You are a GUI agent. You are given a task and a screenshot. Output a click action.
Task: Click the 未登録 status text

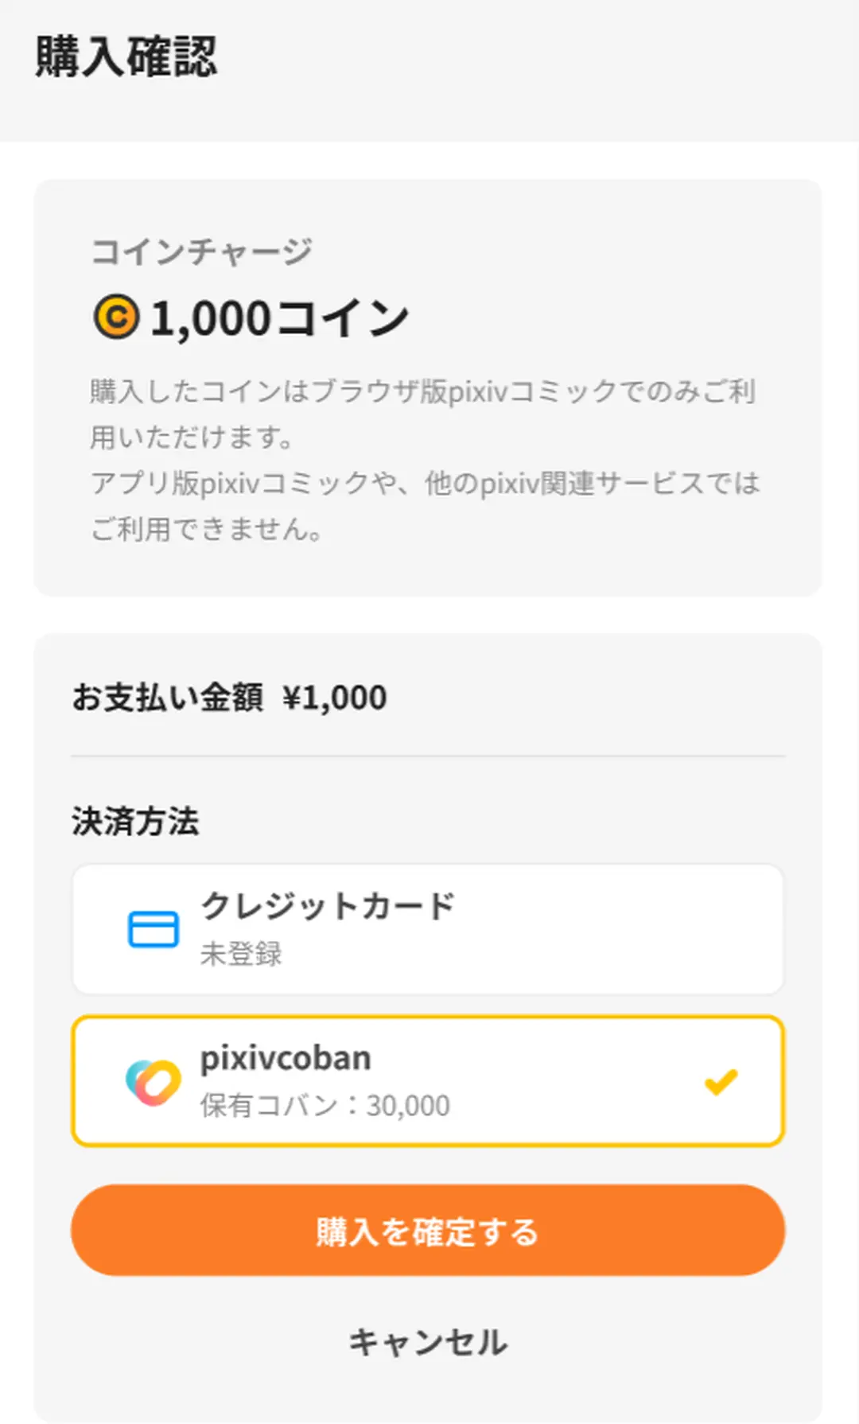coord(240,953)
